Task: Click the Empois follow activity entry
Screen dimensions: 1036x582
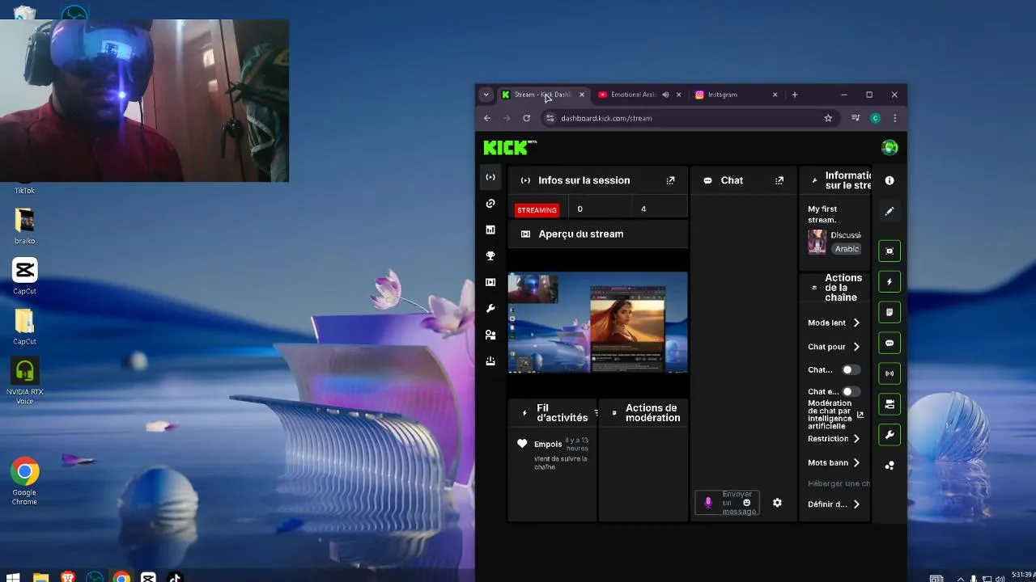Action: [553, 453]
